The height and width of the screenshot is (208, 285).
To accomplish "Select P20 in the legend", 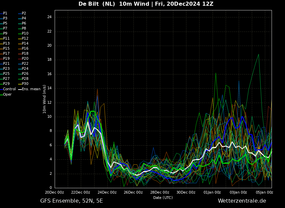I will coord(25,59).
